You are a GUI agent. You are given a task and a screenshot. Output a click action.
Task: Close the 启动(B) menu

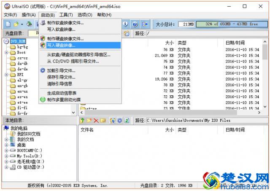pos(48,15)
